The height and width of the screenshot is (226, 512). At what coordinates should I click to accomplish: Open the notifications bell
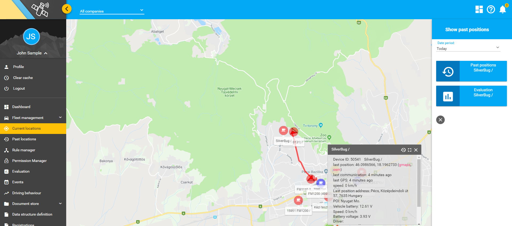point(503,9)
